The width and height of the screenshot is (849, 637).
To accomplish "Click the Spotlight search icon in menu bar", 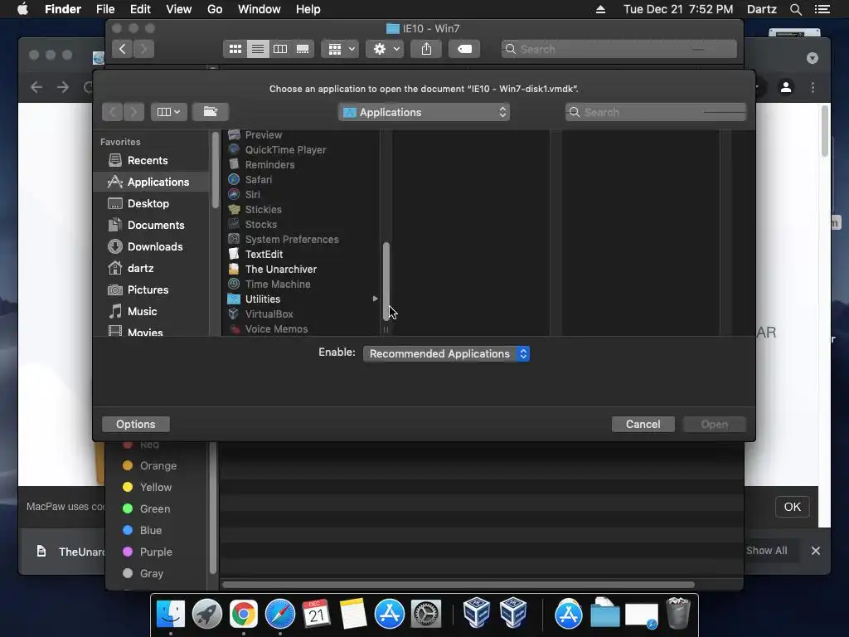I will click(795, 9).
